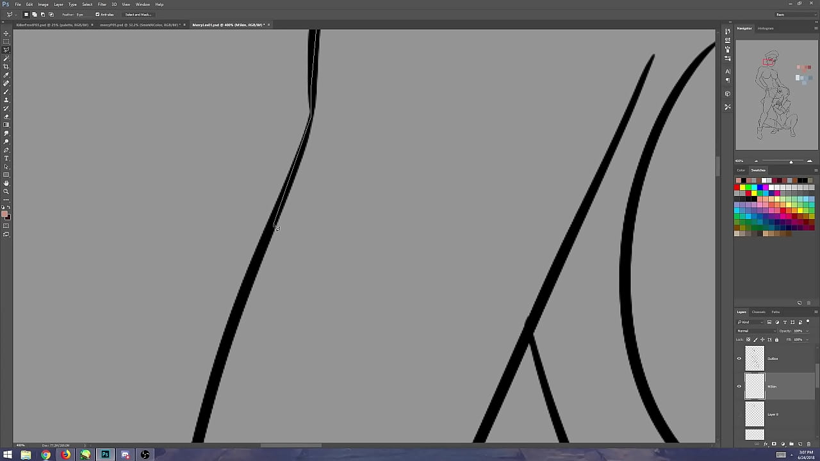
Task: Click the Select and Mask button
Action: (x=138, y=14)
